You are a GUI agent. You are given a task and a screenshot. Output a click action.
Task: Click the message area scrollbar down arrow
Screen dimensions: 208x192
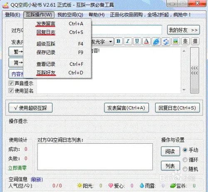pyautogui.click(x=184, y=90)
